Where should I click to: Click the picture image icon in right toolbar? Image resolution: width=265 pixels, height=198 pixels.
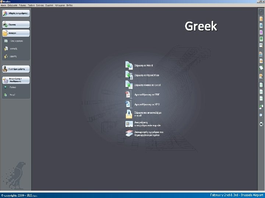point(261,54)
